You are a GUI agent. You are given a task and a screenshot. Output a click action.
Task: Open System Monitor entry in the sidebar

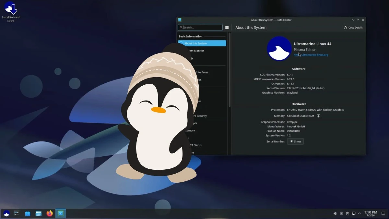tap(202, 51)
